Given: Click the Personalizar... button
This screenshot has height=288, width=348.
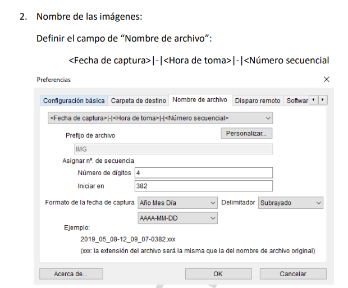Looking at the screenshot, I should [x=246, y=134].
